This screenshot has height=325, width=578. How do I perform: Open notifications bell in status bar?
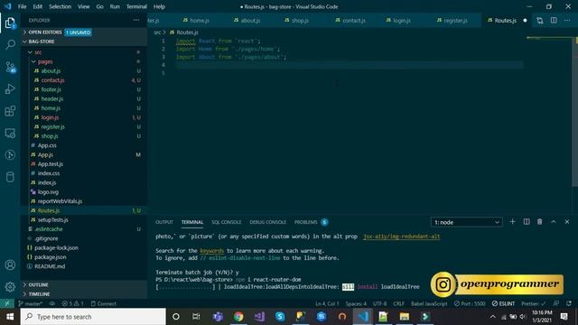click(569, 303)
